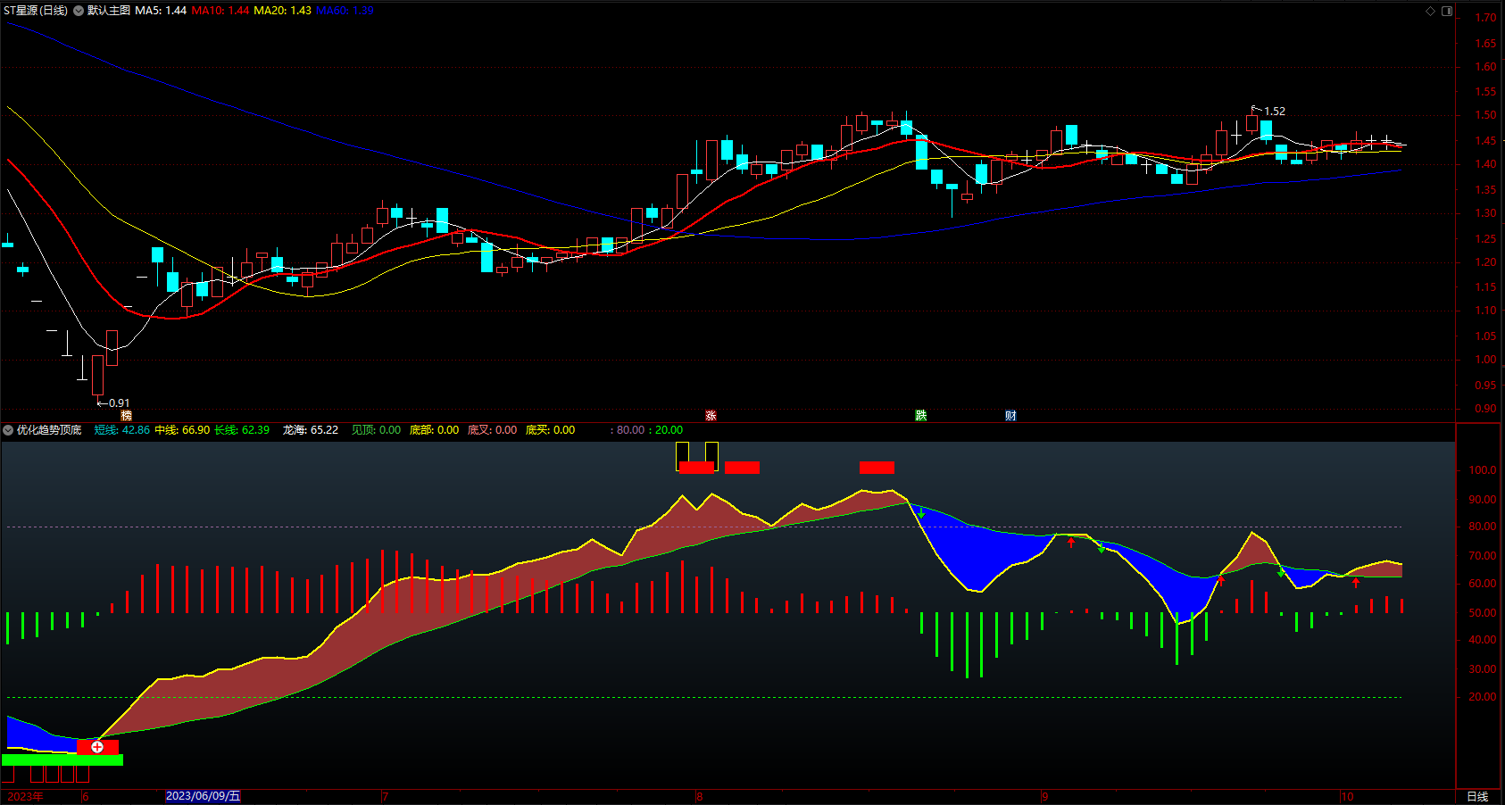Click the 2023/06/09/五 date marker
Image resolution: width=1505 pixels, height=805 pixels.
click(204, 796)
